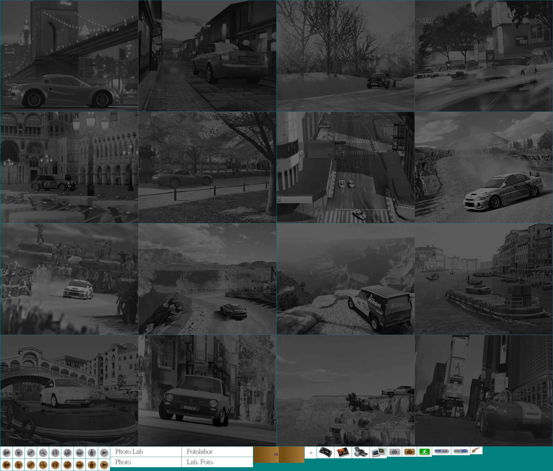Image resolution: width=553 pixels, height=471 pixels.
Task: Click the gray printer icon
Action: point(80,453)
